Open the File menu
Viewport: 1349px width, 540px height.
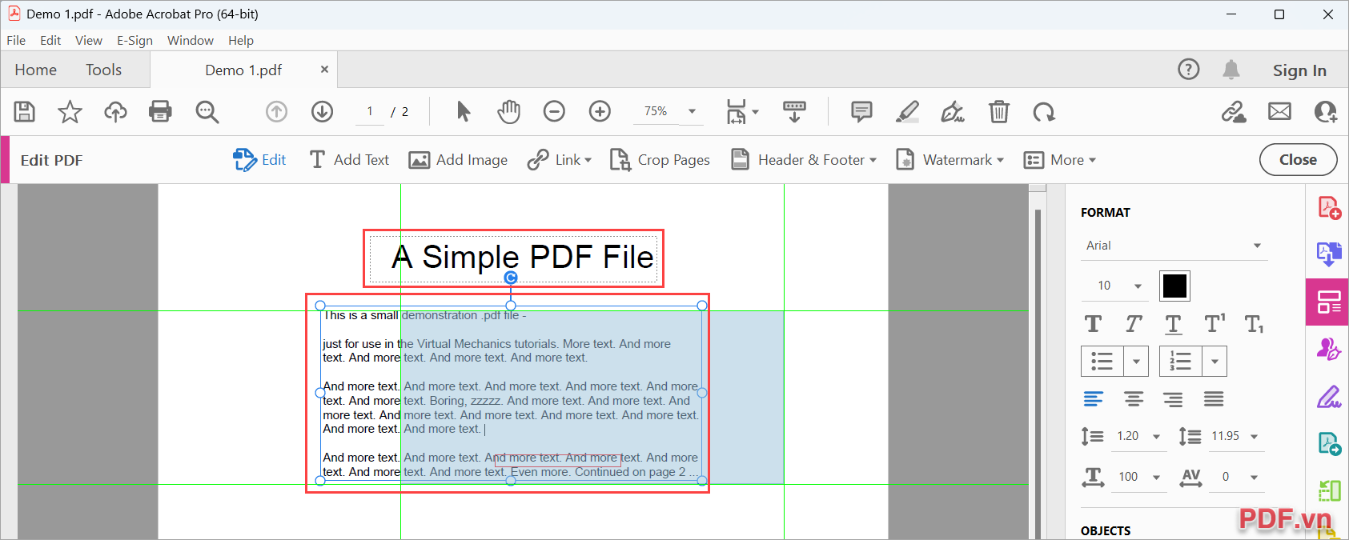tap(16, 40)
